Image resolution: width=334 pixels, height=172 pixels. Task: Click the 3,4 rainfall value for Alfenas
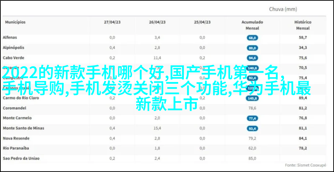[157, 38]
